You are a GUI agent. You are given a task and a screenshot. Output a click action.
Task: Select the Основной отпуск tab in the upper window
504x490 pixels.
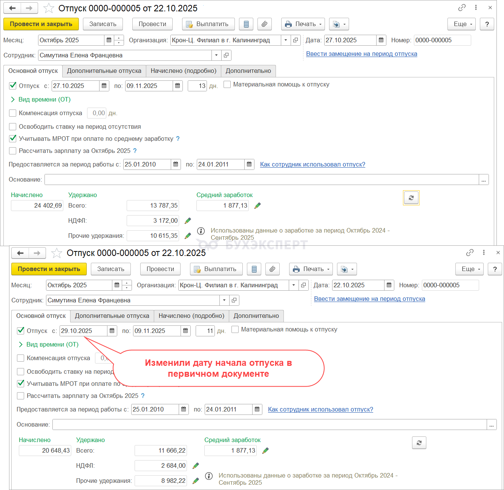point(33,71)
